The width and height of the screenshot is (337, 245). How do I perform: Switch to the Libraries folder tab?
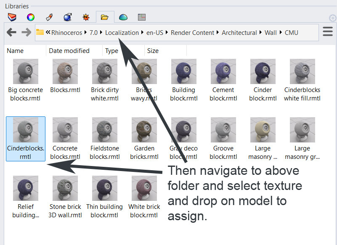pyautogui.click(x=105, y=17)
